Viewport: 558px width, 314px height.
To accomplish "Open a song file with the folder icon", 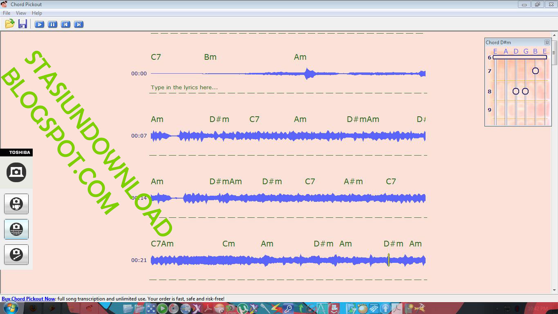I will pyautogui.click(x=10, y=24).
